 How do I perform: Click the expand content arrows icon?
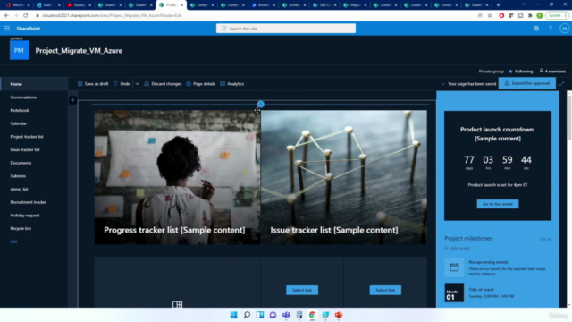coord(562,83)
